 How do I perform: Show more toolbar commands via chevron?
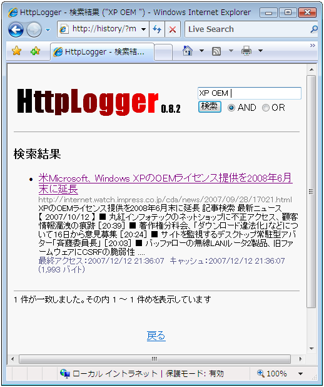(x=313, y=46)
